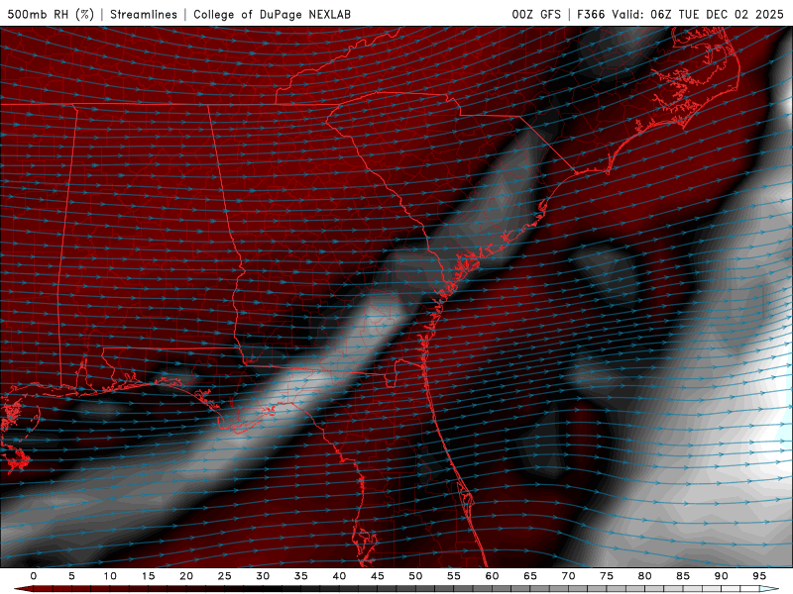Select the "30" value on the legend
The width and height of the screenshot is (793, 594).
[x=263, y=576]
